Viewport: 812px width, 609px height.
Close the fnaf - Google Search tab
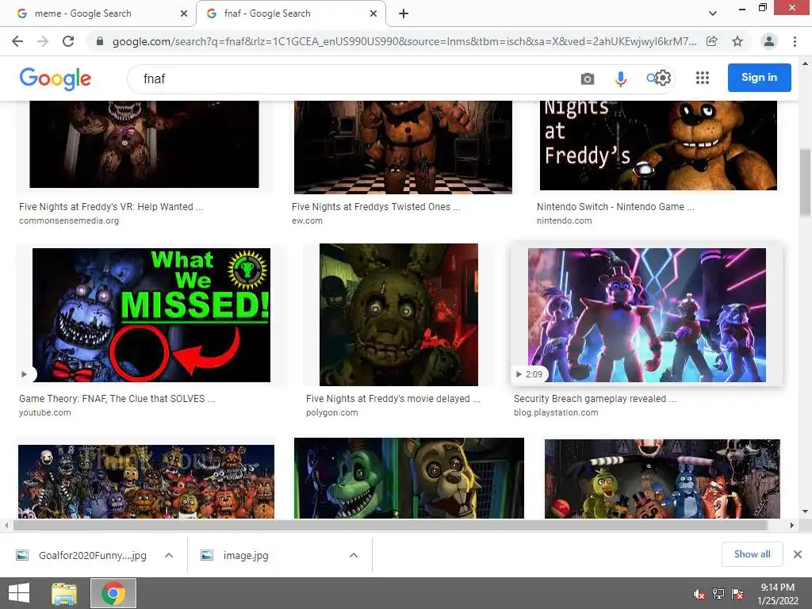(373, 13)
